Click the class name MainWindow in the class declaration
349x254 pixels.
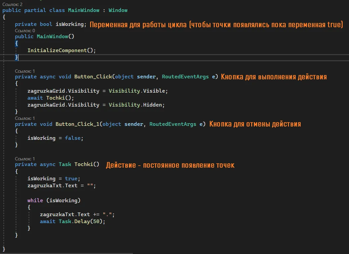(x=84, y=10)
